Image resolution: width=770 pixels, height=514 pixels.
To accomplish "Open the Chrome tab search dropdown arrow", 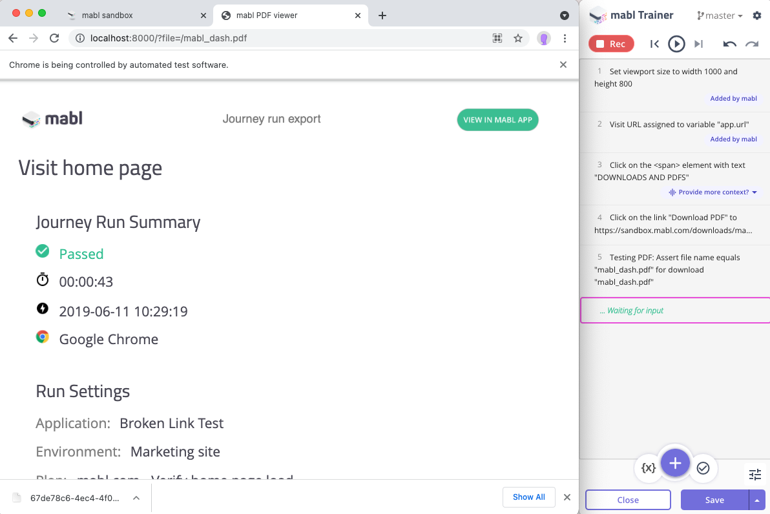I will pos(565,15).
